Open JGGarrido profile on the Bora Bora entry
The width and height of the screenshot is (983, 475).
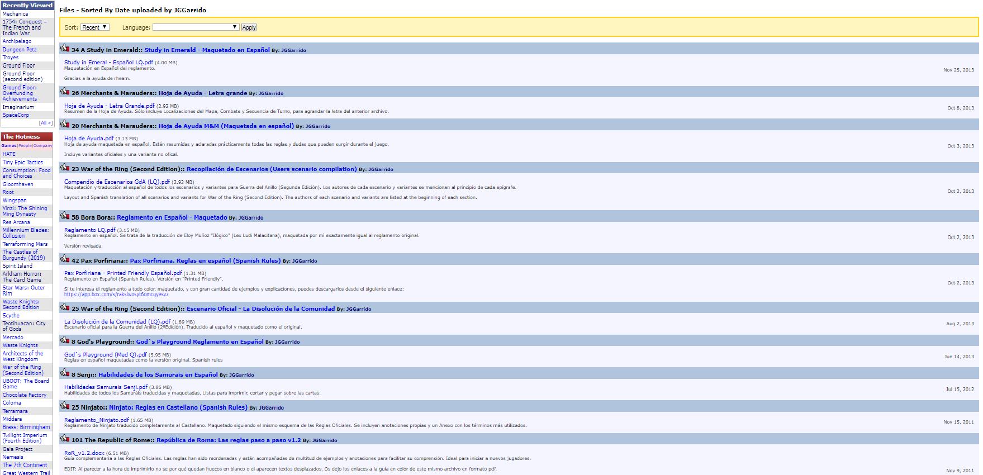[x=251, y=218]
